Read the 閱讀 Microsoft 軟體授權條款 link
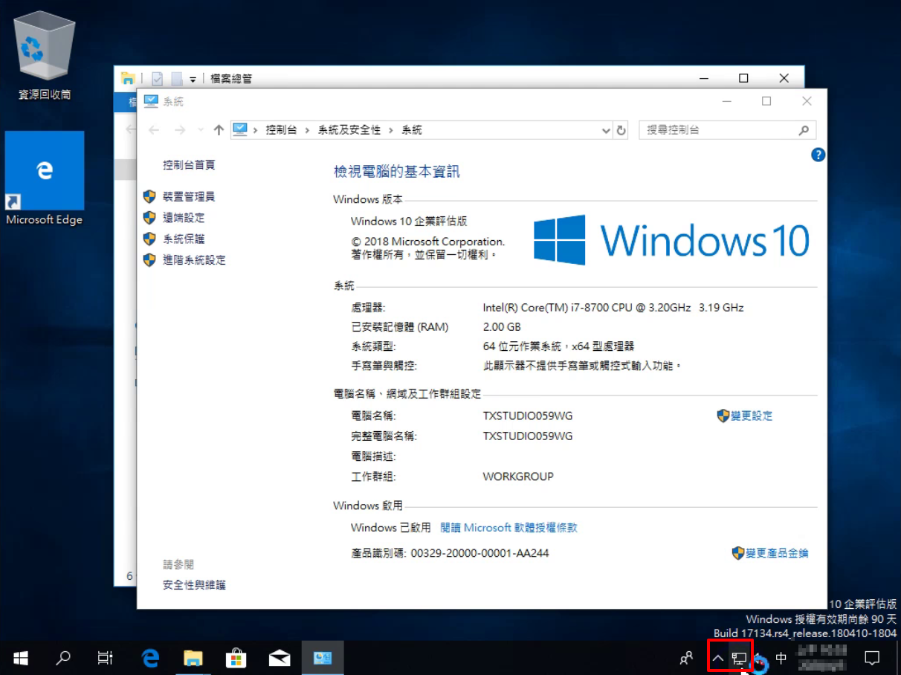The height and width of the screenshot is (675, 901). [x=508, y=528]
